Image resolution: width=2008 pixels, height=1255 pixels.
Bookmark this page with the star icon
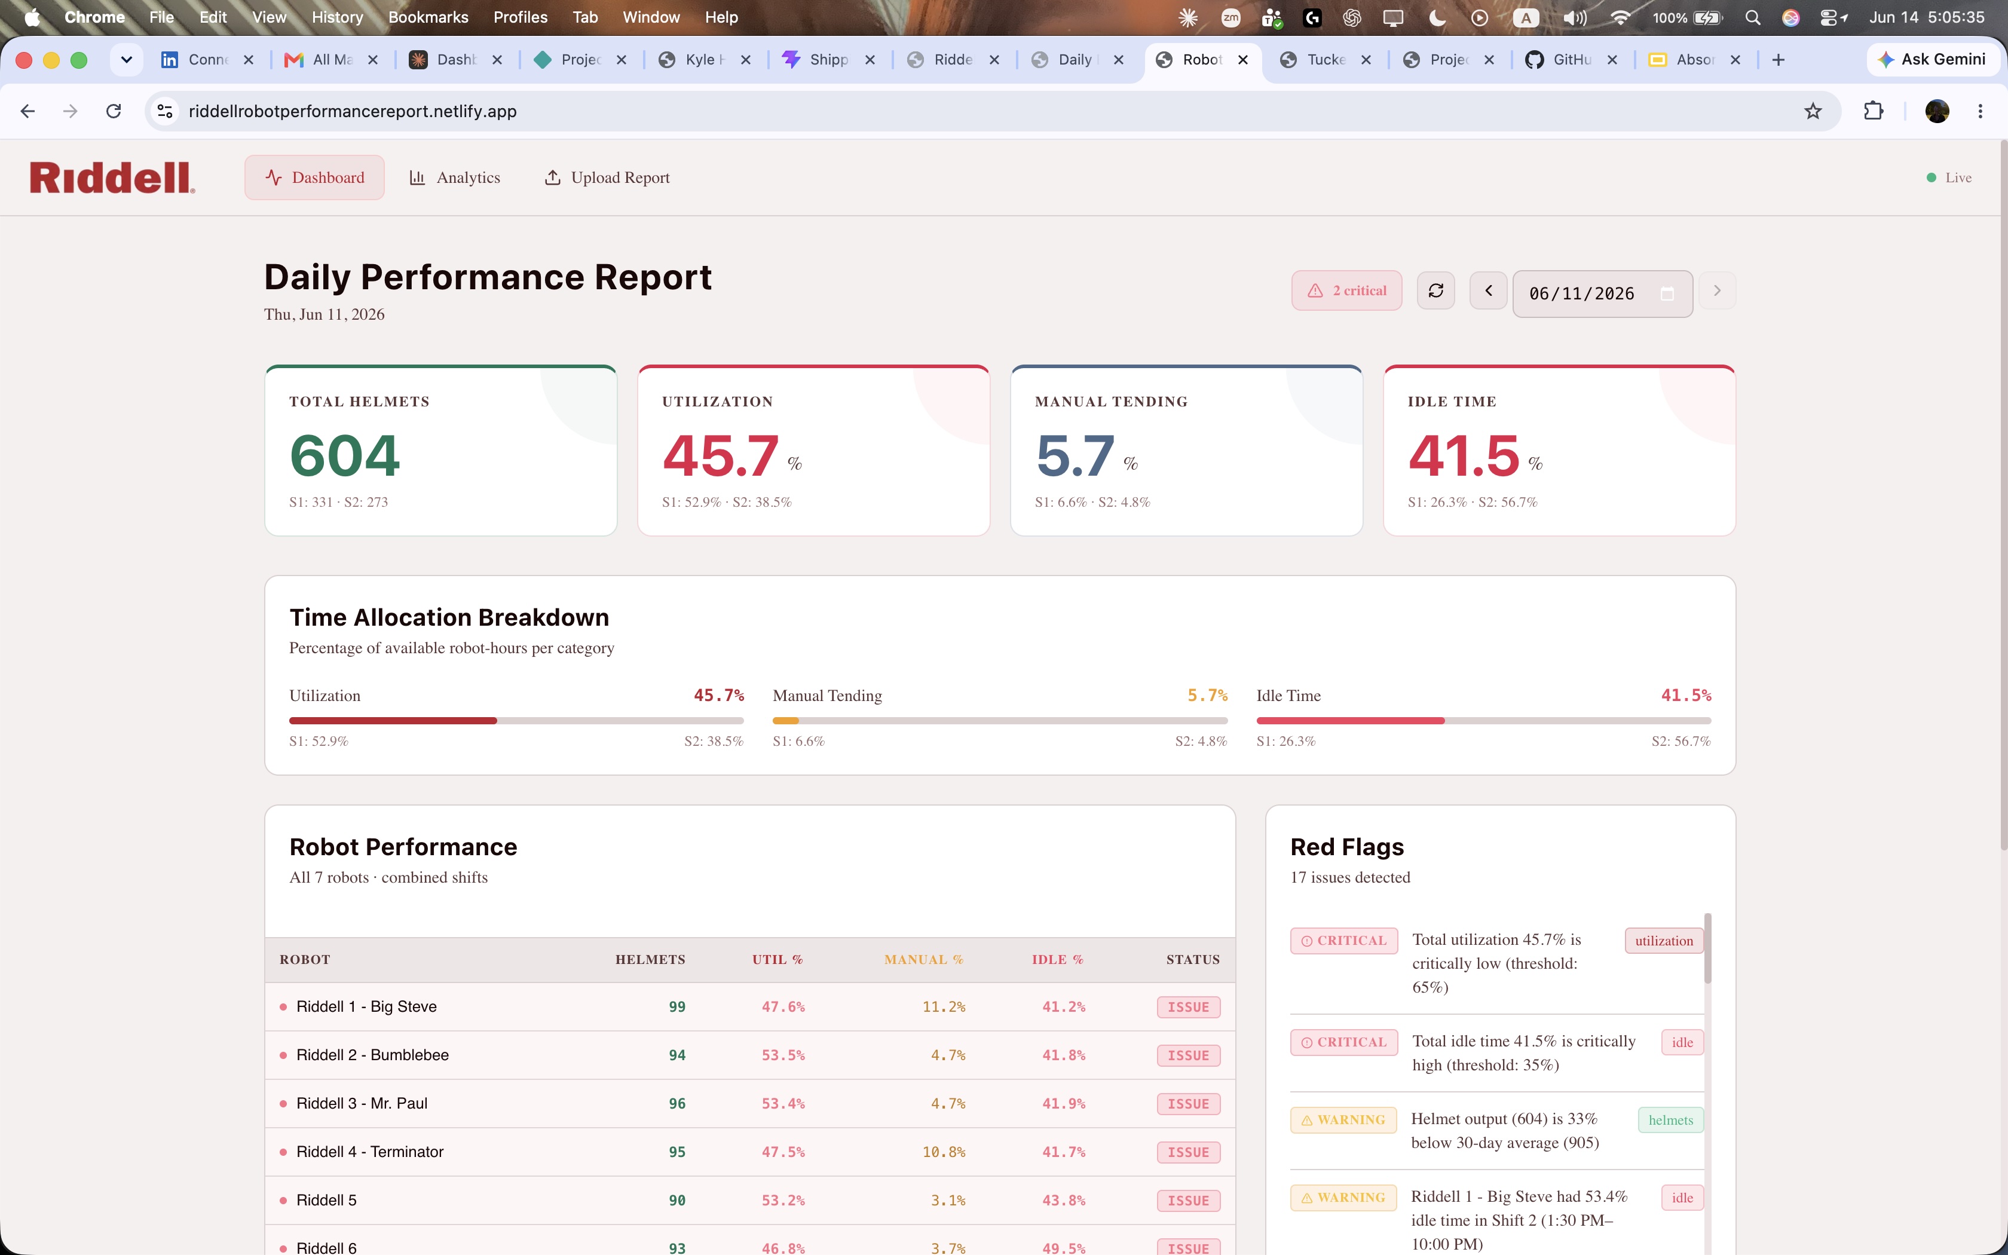pyautogui.click(x=1813, y=111)
